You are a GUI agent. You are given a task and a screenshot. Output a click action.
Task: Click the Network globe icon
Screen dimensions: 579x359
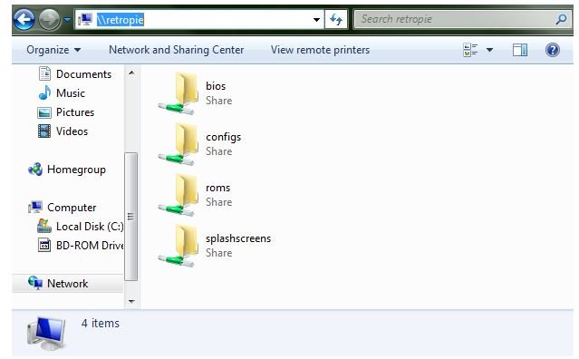[x=35, y=283]
